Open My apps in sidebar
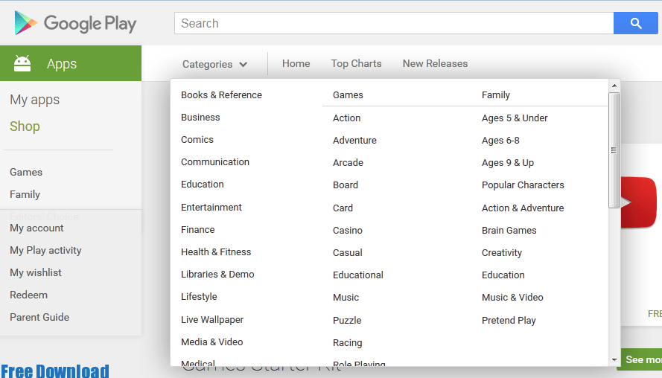662x378 pixels. point(34,100)
